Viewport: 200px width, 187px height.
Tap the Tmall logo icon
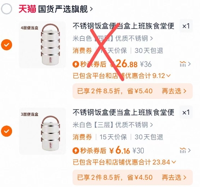(x=27, y=9)
